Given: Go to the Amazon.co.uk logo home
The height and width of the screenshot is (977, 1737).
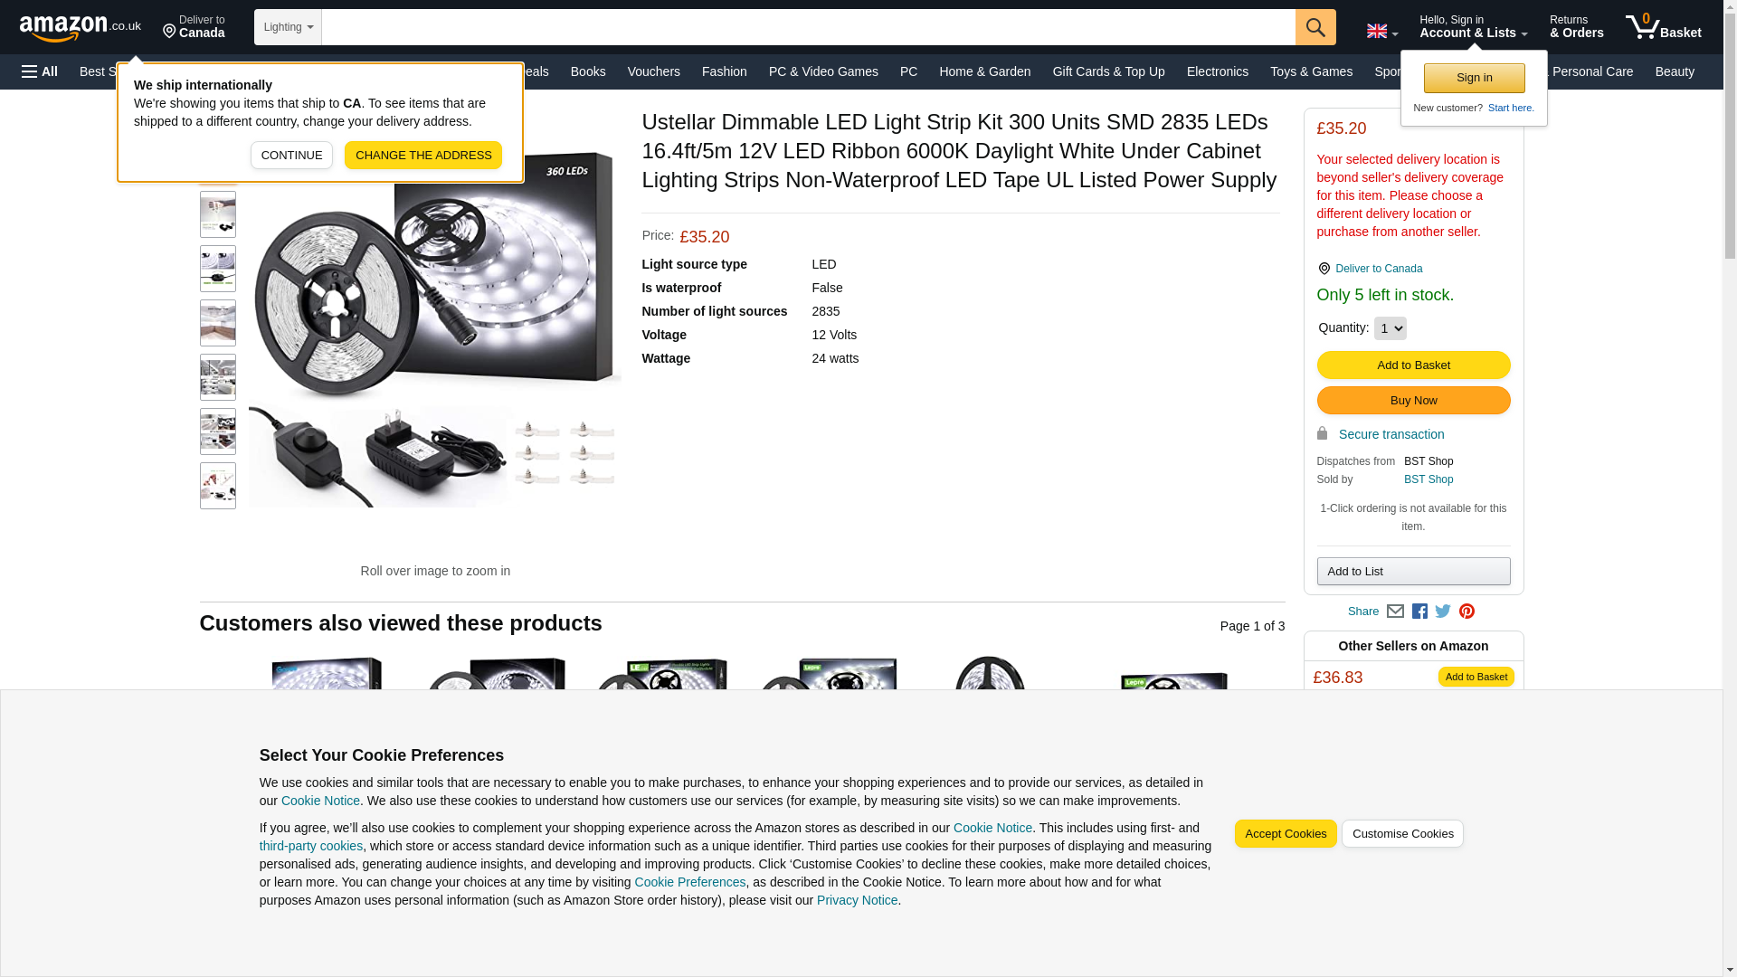Looking at the screenshot, I should [81, 27].
